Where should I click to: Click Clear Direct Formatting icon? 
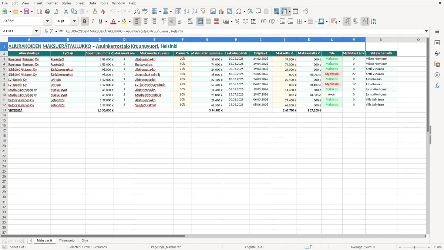tap(103, 11)
